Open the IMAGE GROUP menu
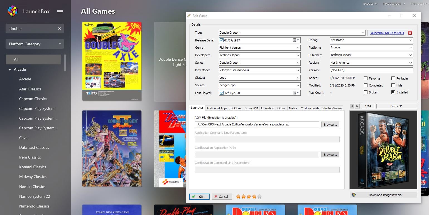Viewport: 429px width, 215px height. 394,4
